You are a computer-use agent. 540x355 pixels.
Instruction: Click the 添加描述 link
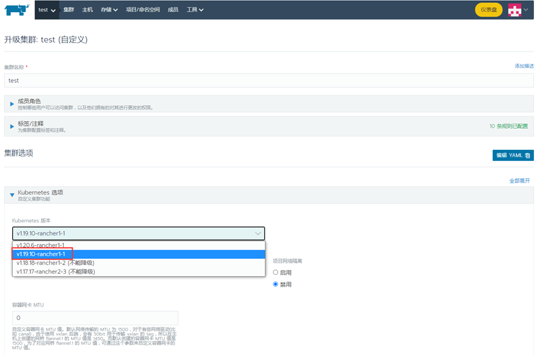[x=524, y=66]
